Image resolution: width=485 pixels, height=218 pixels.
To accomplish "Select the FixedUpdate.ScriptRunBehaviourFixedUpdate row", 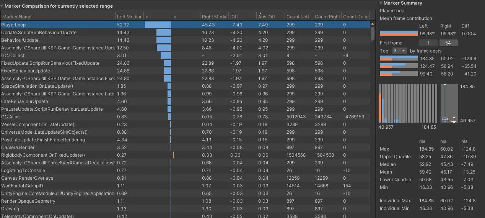I will [x=185, y=63].
